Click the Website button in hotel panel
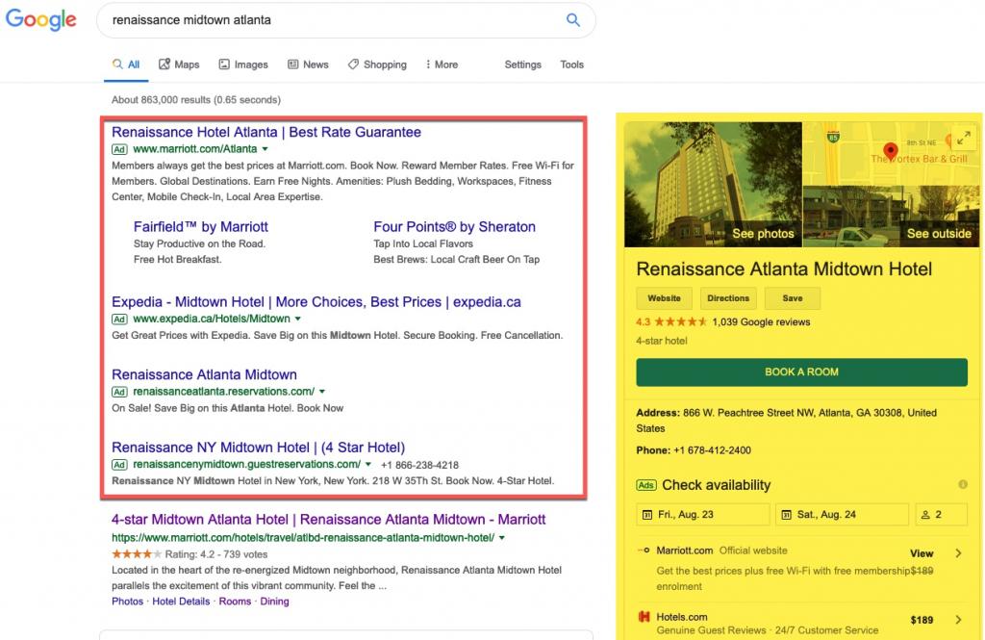The width and height of the screenshot is (985, 640). pyautogui.click(x=664, y=298)
